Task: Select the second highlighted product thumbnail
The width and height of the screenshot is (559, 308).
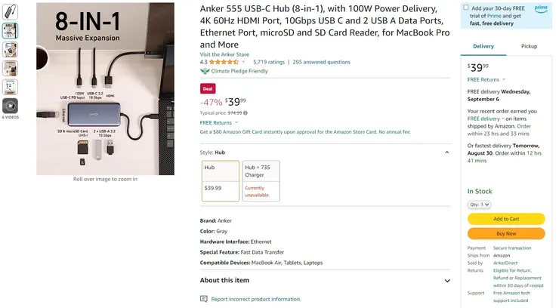Action: coord(10,31)
